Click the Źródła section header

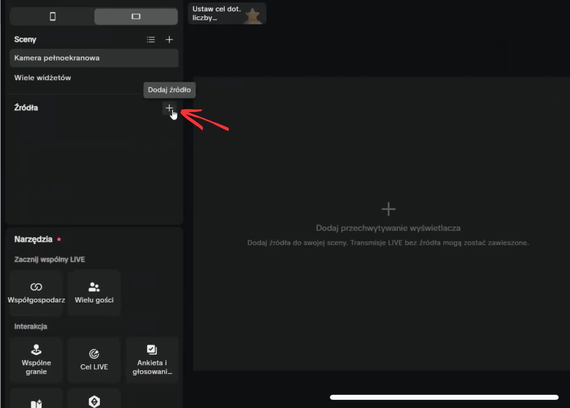click(x=26, y=108)
